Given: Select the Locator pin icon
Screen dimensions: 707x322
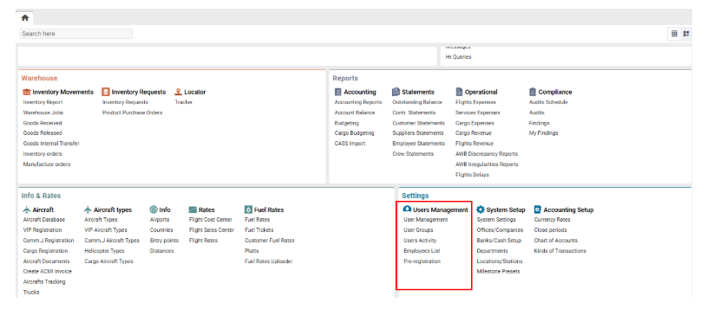Looking at the screenshot, I should tap(178, 92).
